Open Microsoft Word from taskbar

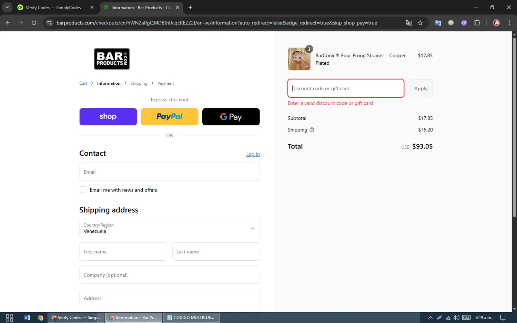(x=27, y=317)
